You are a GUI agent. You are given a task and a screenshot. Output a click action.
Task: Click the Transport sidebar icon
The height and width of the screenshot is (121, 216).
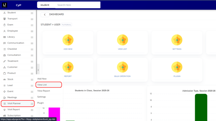click(x=4, y=19)
